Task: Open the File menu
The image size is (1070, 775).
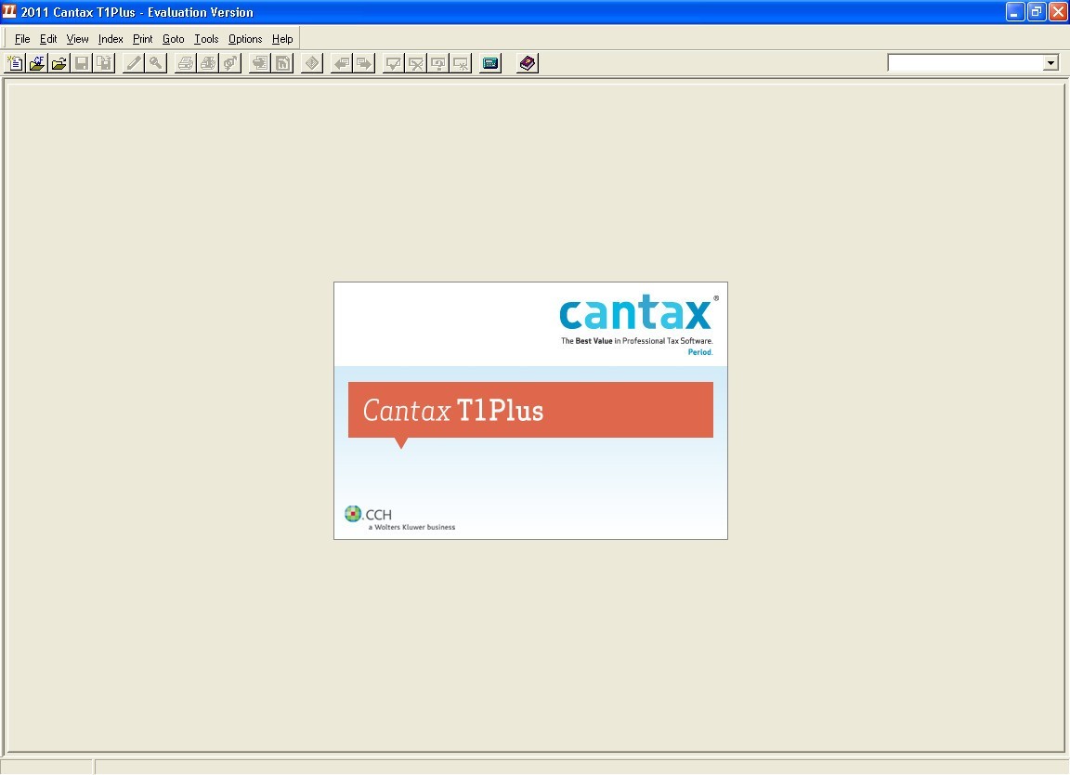Action: click(22, 39)
